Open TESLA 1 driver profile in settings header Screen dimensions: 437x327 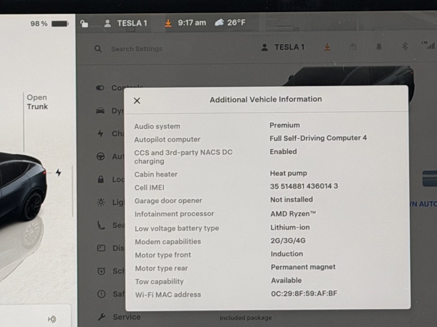pyautogui.click(x=283, y=47)
